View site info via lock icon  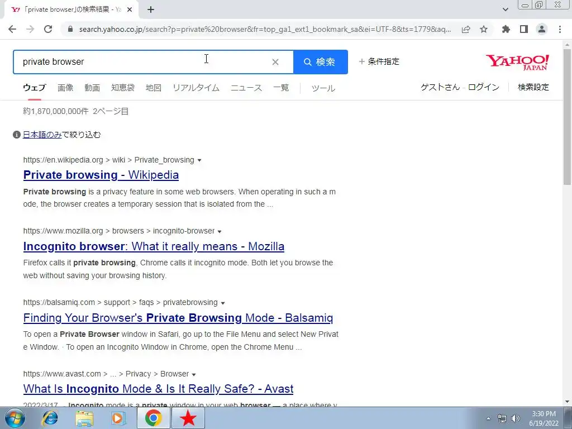[70, 29]
